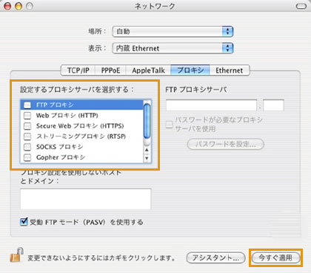Click the bypass hosts and domains text box
Viewport: 311px width, 273px height.
(x=86, y=199)
